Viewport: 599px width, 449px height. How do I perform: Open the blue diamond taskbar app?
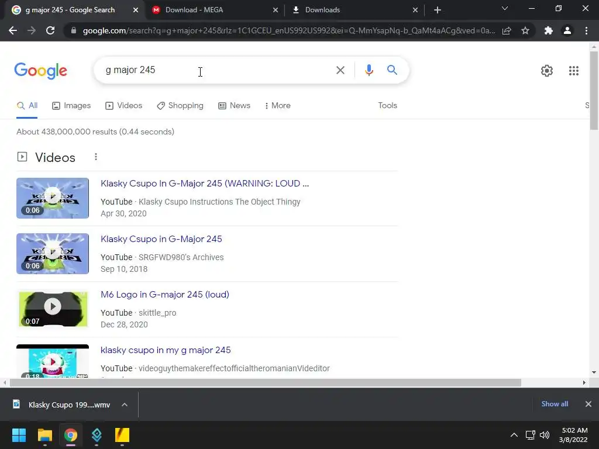(97, 435)
